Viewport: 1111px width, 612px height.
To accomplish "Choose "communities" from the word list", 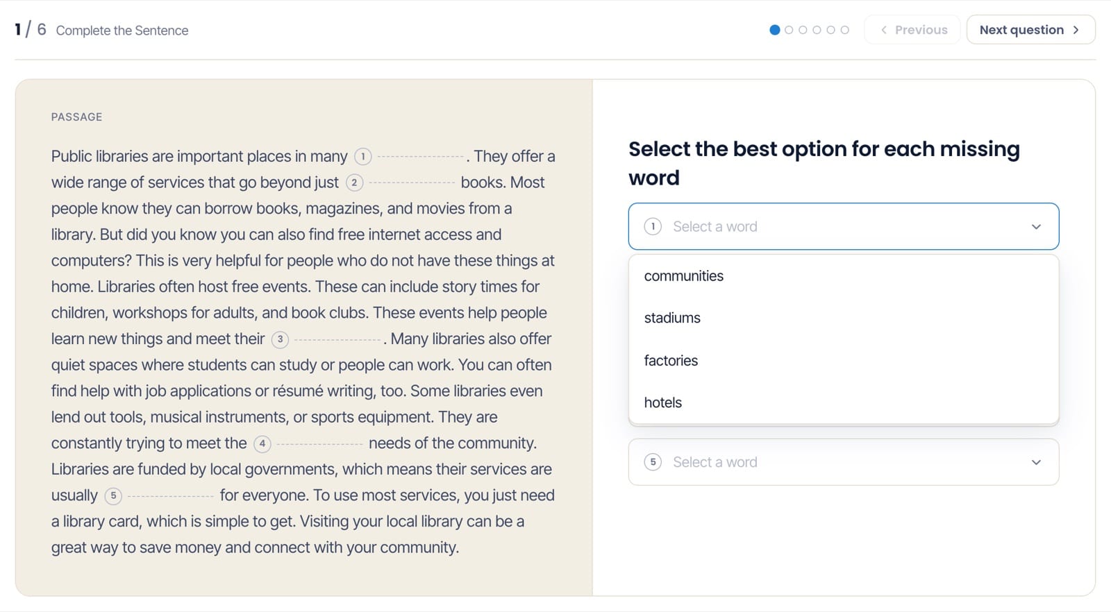I will point(844,276).
